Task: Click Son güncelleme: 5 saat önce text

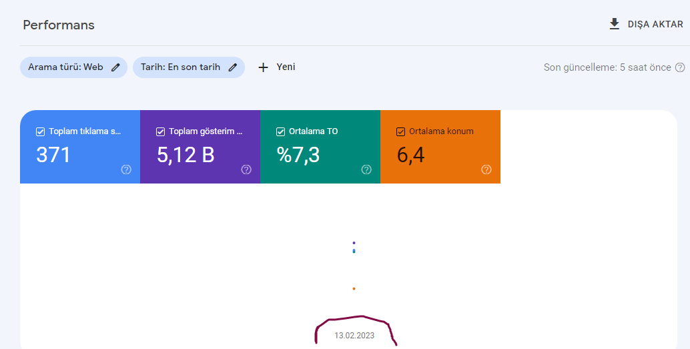Action: (x=607, y=67)
